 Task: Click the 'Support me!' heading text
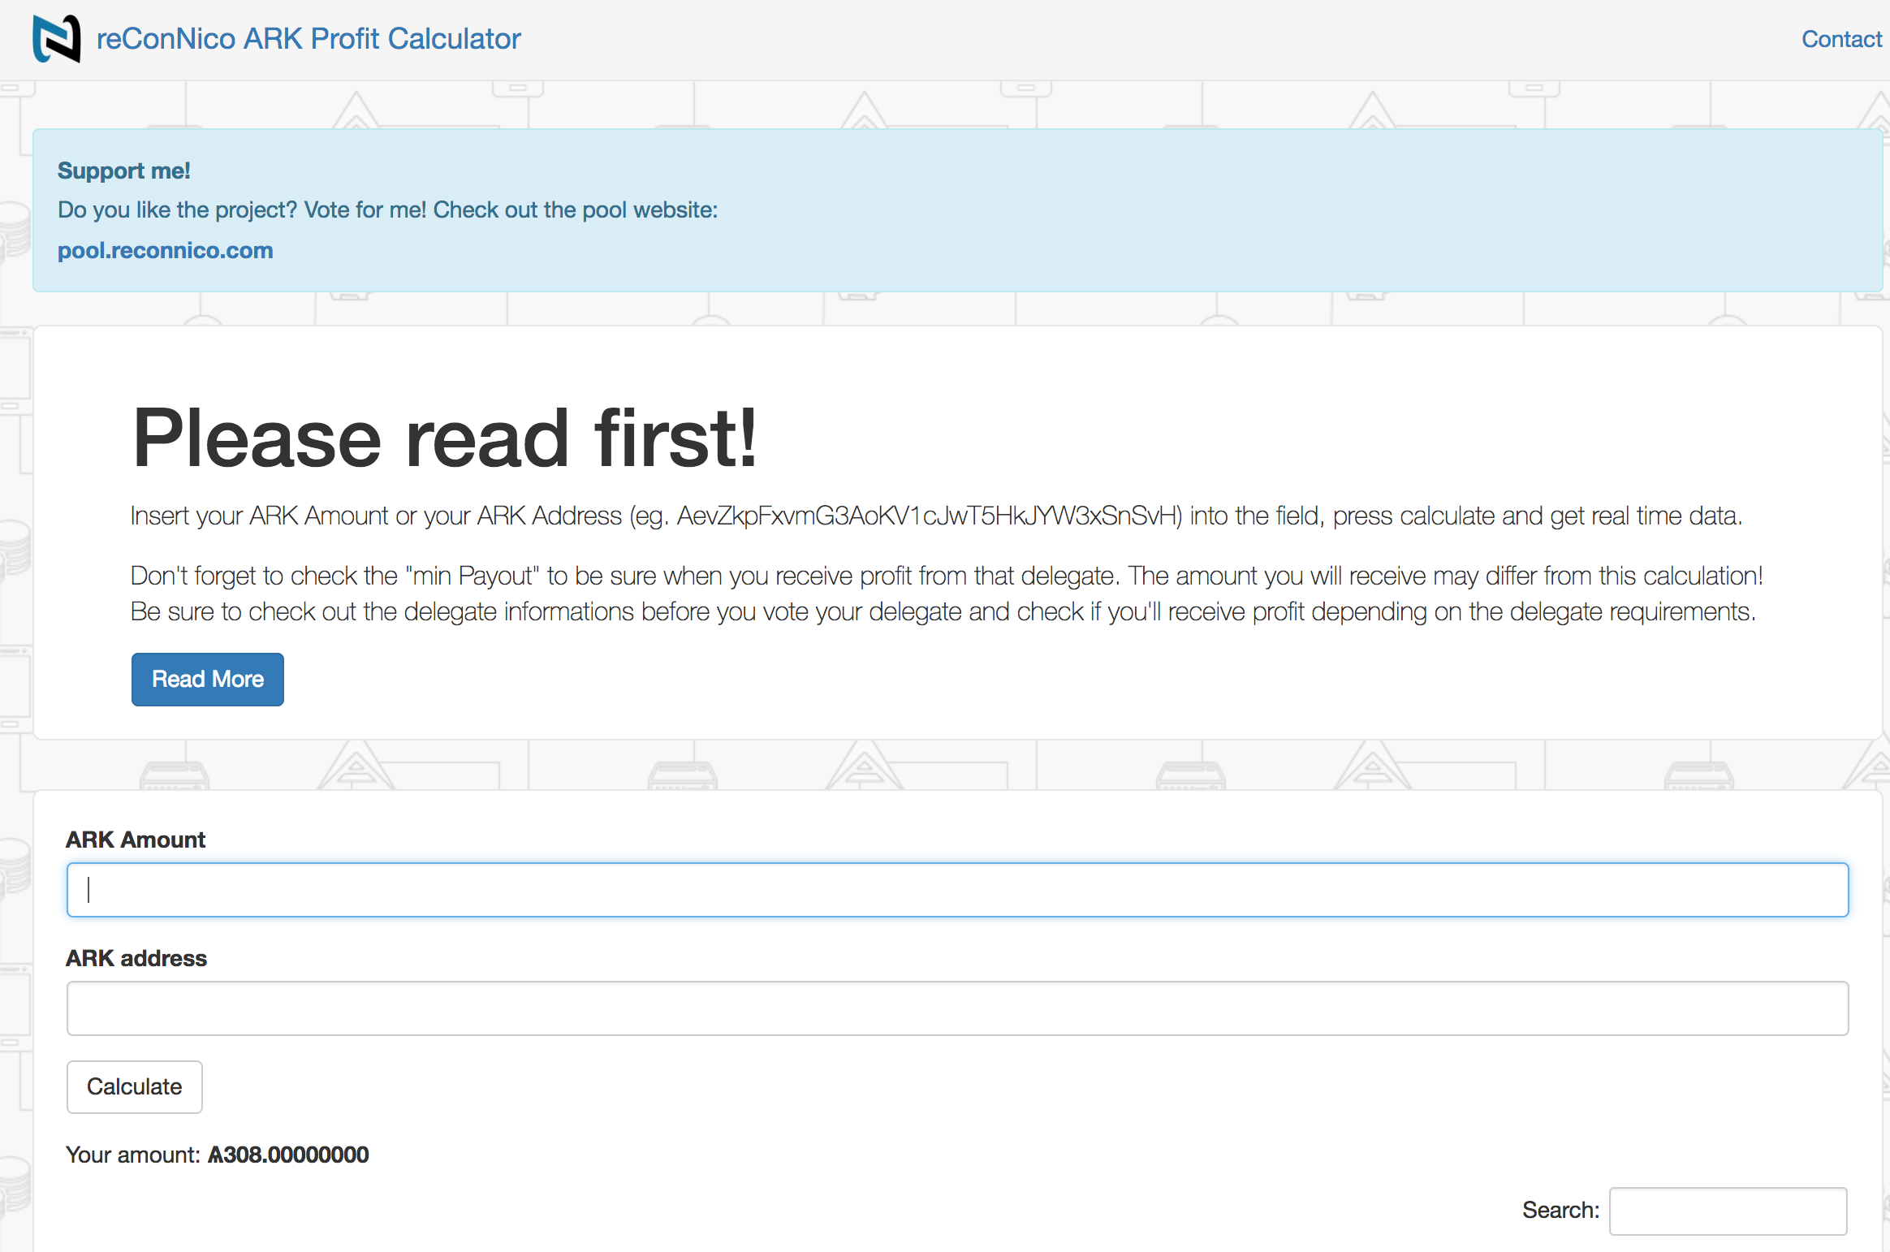[x=124, y=171]
